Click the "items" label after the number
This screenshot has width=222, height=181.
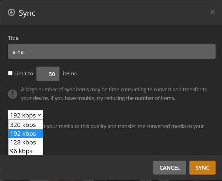coord(70,74)
